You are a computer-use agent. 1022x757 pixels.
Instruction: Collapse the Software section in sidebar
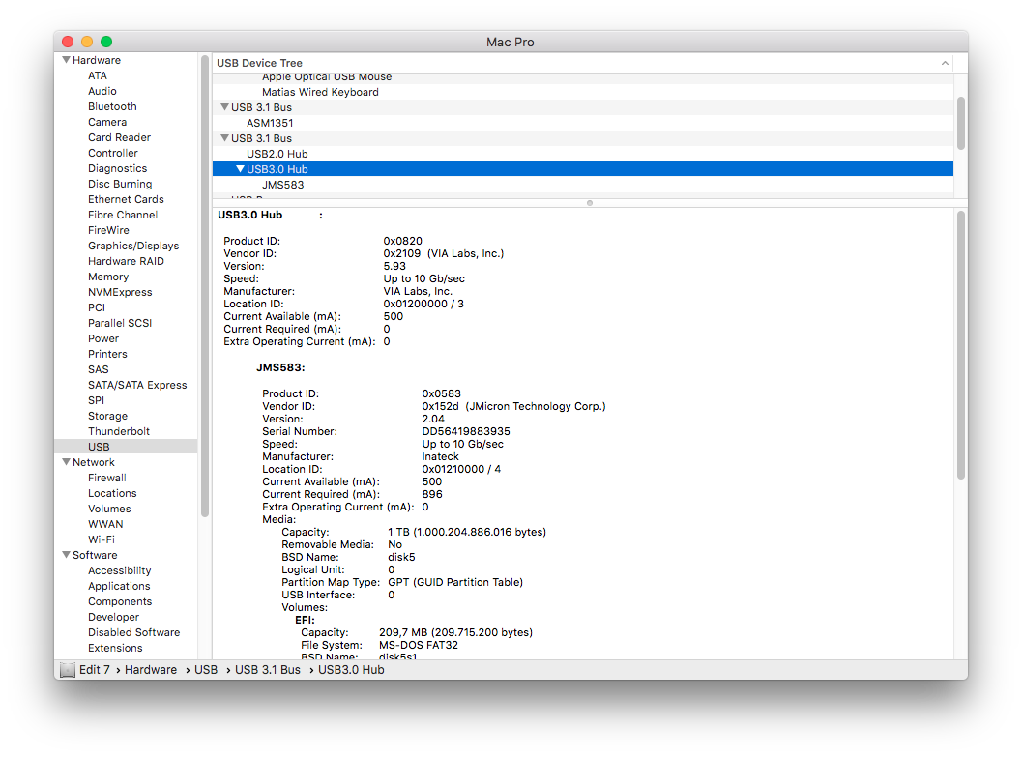tap(66, 555)
